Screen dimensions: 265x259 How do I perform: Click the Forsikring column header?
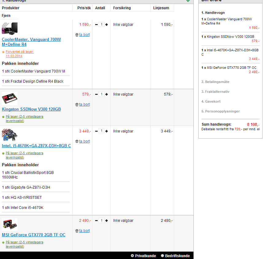tap(122, 8)
